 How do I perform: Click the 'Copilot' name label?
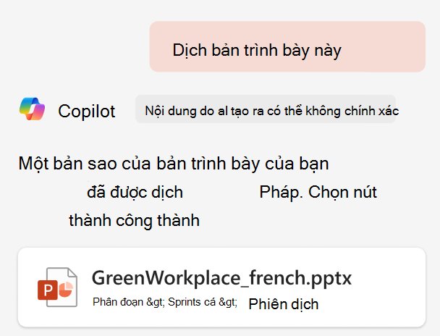[x=86, y=112]
